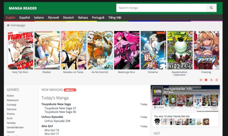Switch to the Bahasa language tab
The width and height of the screenshot is (228, 136).
[x=83, y=18]
